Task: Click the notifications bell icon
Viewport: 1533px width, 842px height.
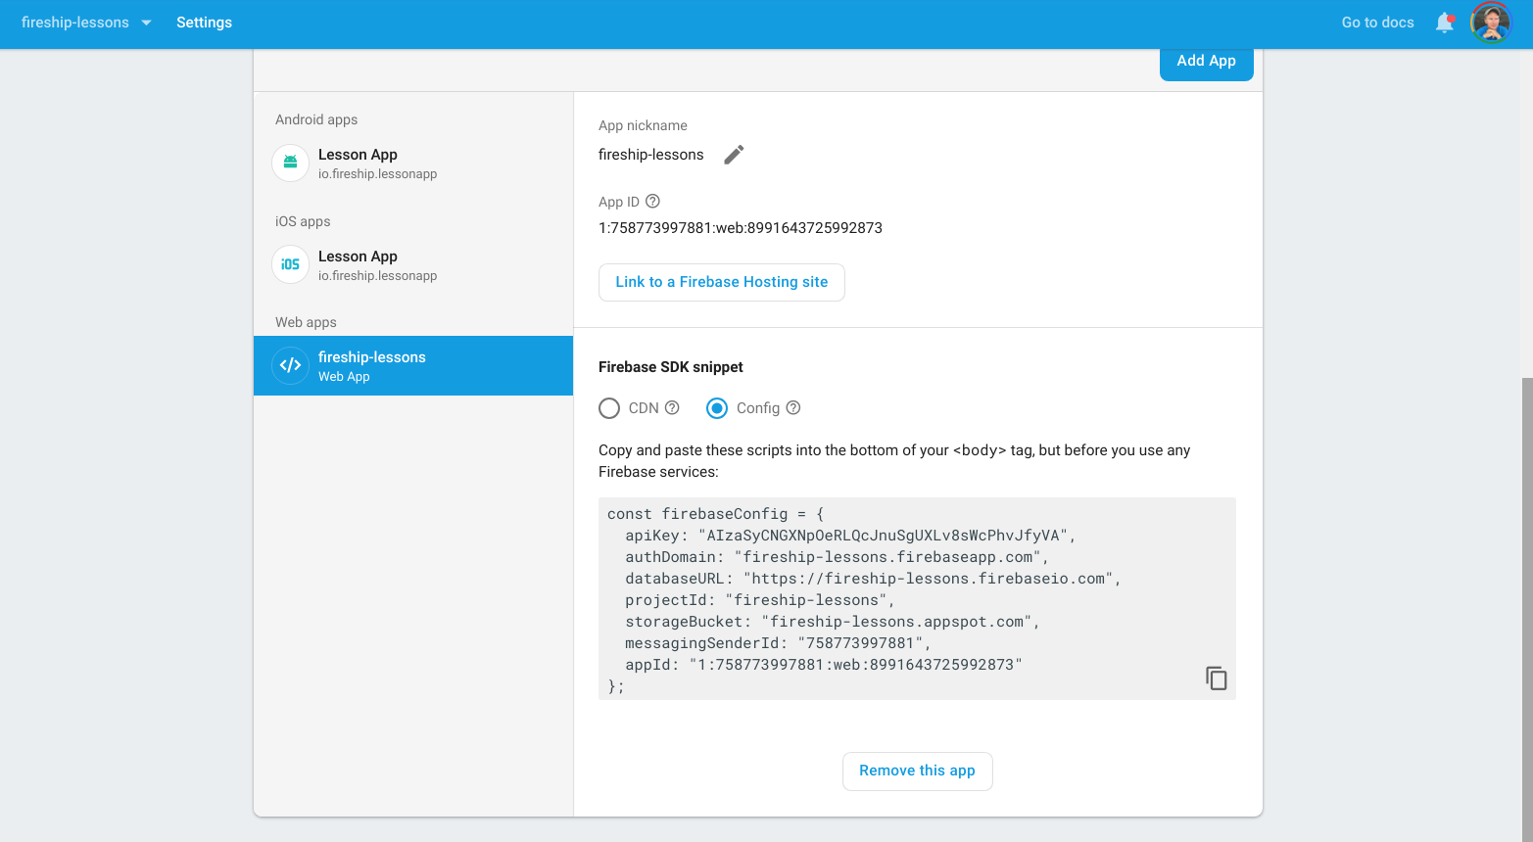Action: [1444, 22]
